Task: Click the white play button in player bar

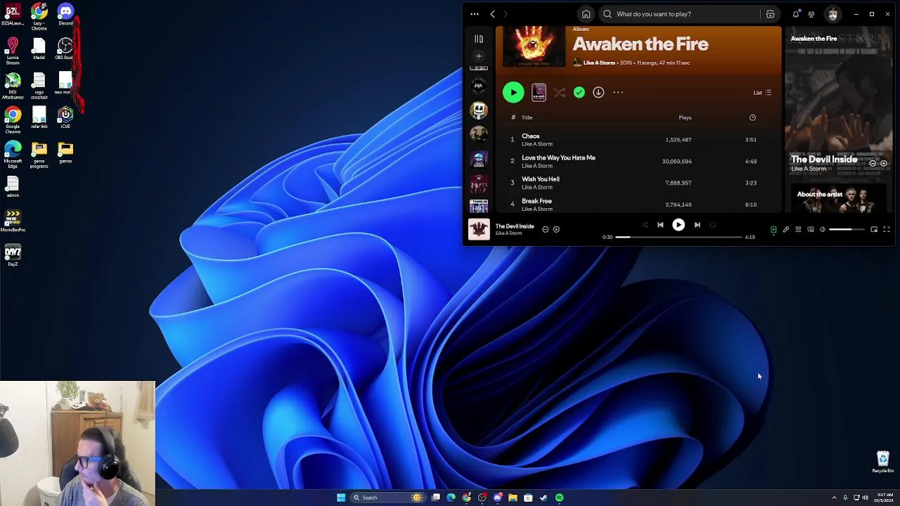Action: point(679,225)
